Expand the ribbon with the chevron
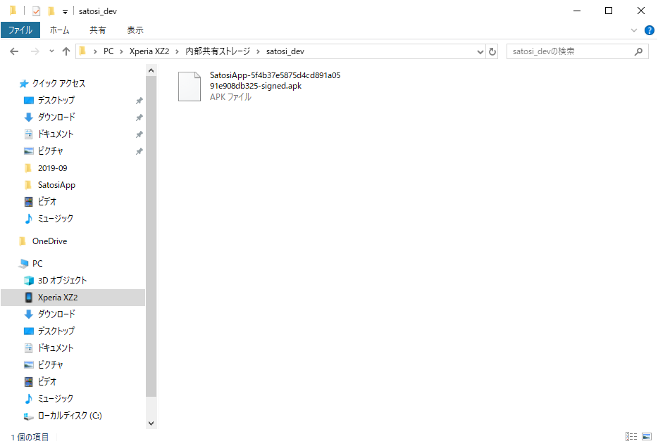Screen dimensions: 658x446 point(633,30)
